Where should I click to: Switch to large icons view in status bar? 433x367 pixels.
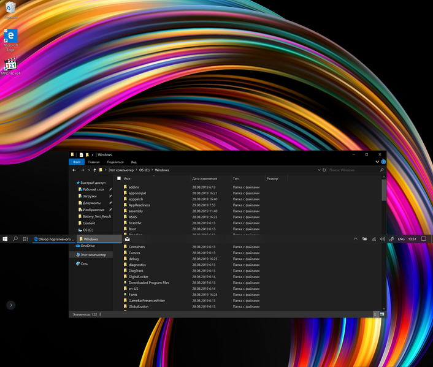click(382, 314)
